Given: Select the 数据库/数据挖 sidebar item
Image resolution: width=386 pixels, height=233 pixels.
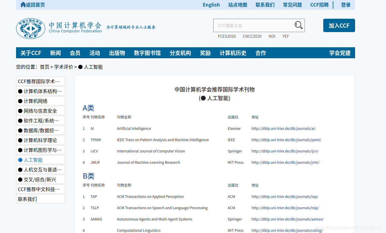Looking at the screenshot, I should 40,130.
